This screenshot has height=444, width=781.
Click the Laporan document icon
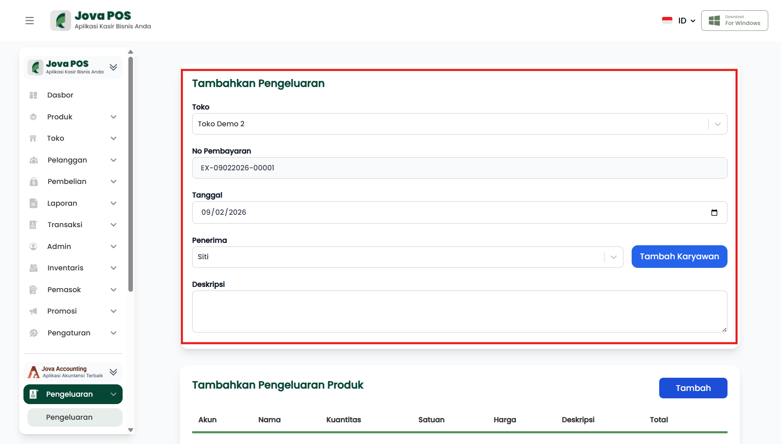tap(33, 203)
